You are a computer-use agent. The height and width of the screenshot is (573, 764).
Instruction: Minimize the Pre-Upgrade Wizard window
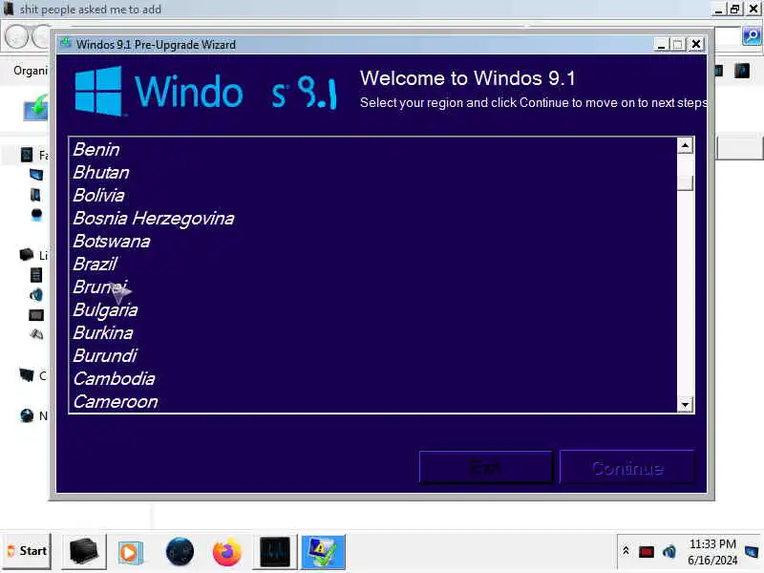661,44
